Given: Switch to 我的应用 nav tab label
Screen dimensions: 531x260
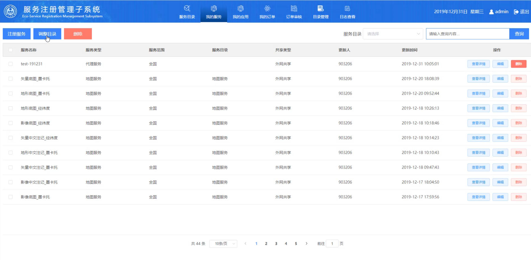Looking at the screenshot, I should click(x=240, y=17).
